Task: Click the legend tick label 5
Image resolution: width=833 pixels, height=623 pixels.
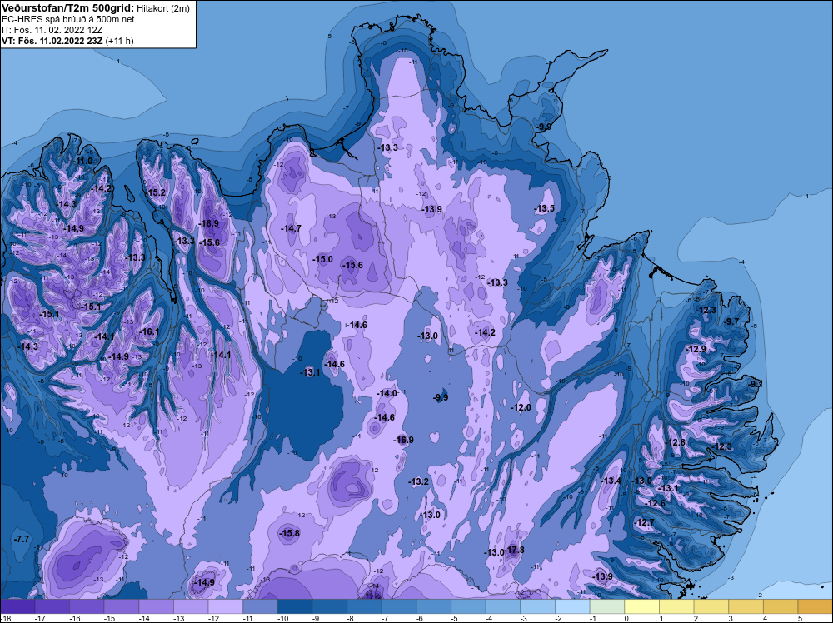Action: point(800,618)
